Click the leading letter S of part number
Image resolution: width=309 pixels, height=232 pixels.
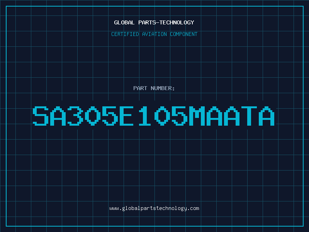click(41, 116)
